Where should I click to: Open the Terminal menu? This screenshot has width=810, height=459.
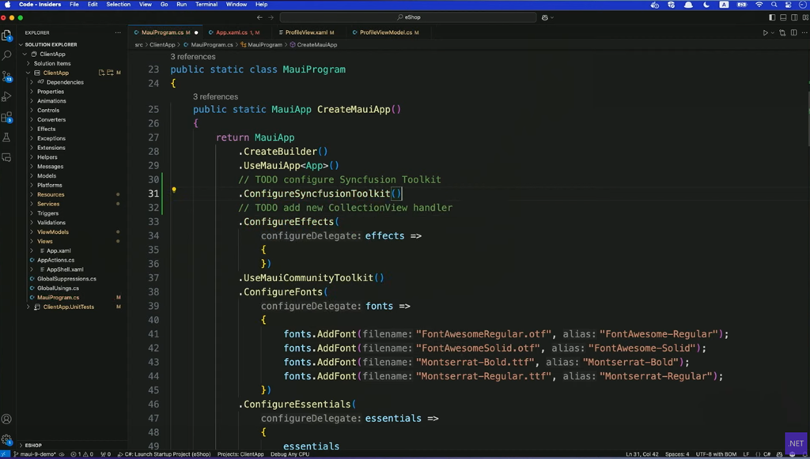[206, 5]
